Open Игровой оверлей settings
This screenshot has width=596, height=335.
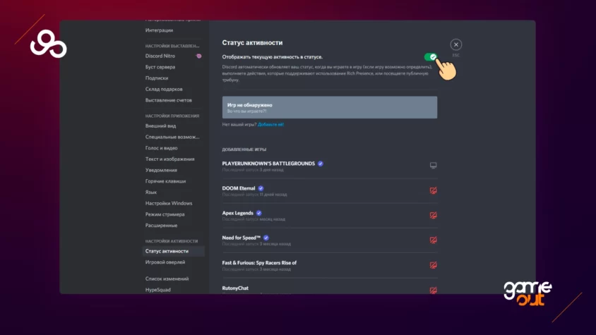click(165, 262)
